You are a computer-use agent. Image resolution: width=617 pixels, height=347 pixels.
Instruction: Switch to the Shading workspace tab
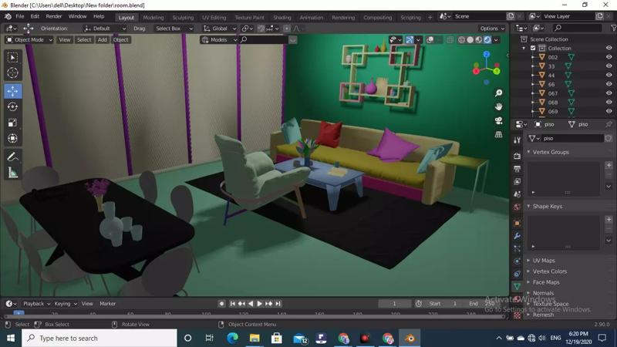(x=282, y=17)
